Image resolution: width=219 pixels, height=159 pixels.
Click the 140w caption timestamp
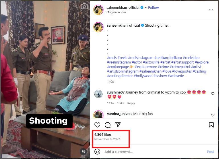pyautogui.click(x=110, y=82)
